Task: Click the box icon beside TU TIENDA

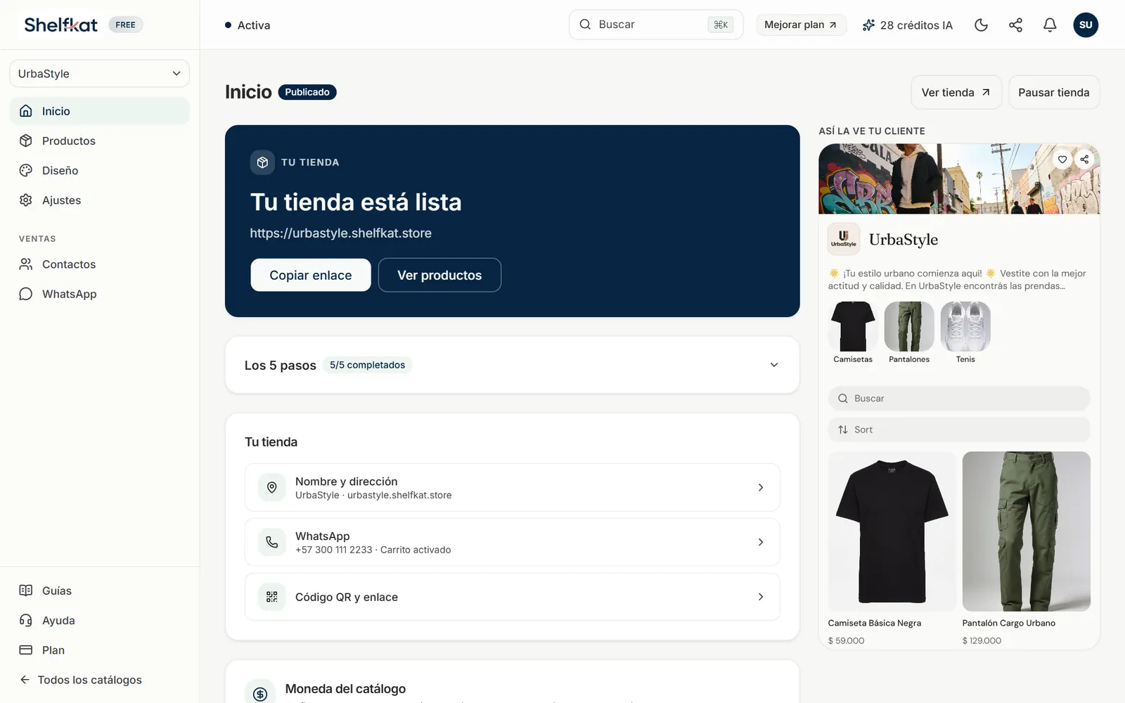Action: point(262,162)
